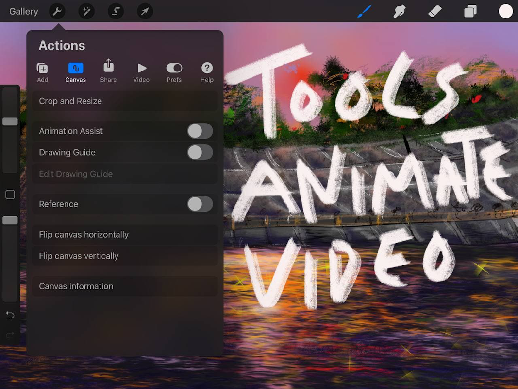Open the Share tab in Actions

(x=108, y=71)
